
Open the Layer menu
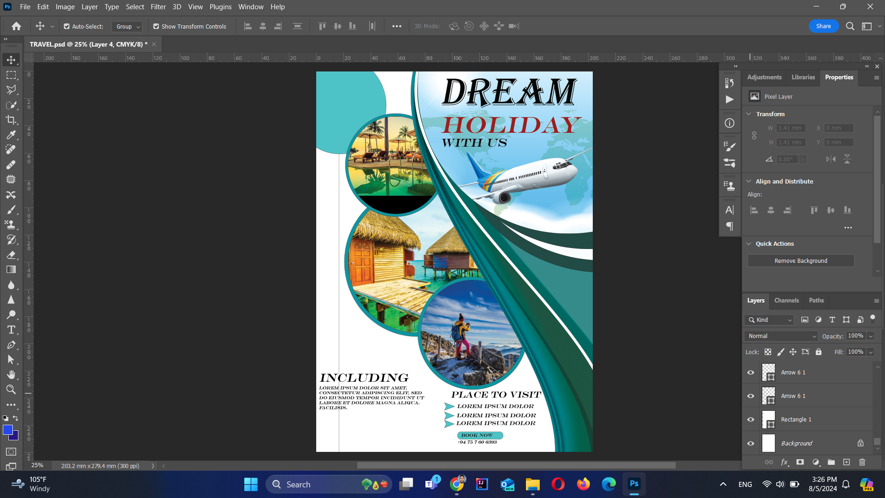(x=89, y=7)
